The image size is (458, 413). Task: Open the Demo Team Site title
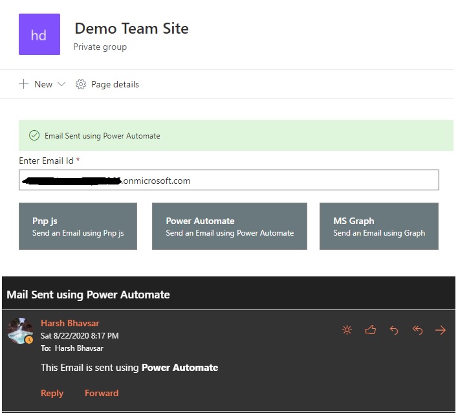point(131,28)
